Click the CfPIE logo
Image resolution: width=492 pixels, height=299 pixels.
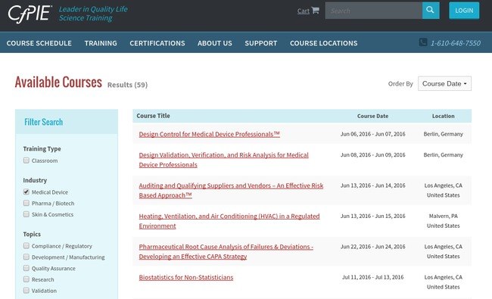point(30,14)
